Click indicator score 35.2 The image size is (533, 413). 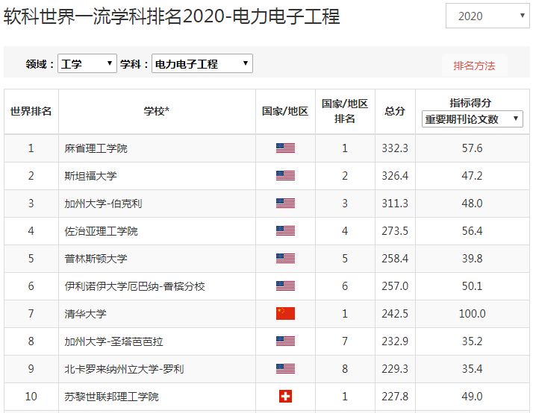pyautogui.click(x=472, y=341)
